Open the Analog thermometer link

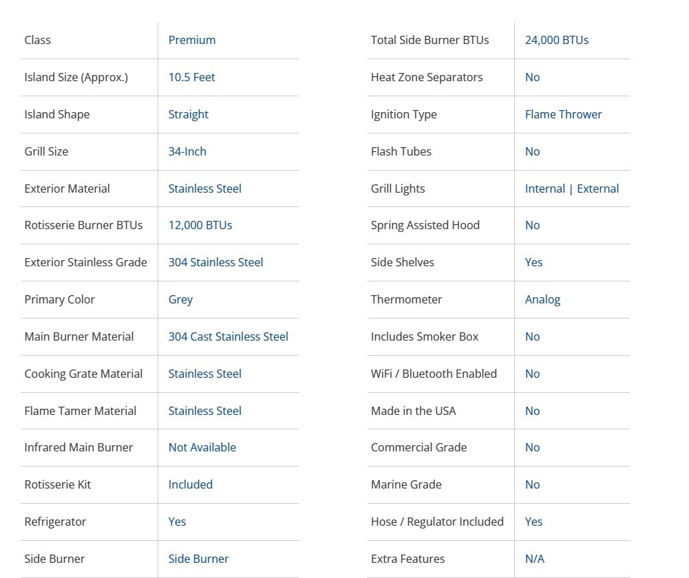click(542, 299)
